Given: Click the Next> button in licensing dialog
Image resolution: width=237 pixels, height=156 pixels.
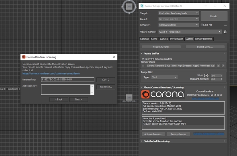Looking at the screenshot, I should pyautogui.click(x=78, y=99).
